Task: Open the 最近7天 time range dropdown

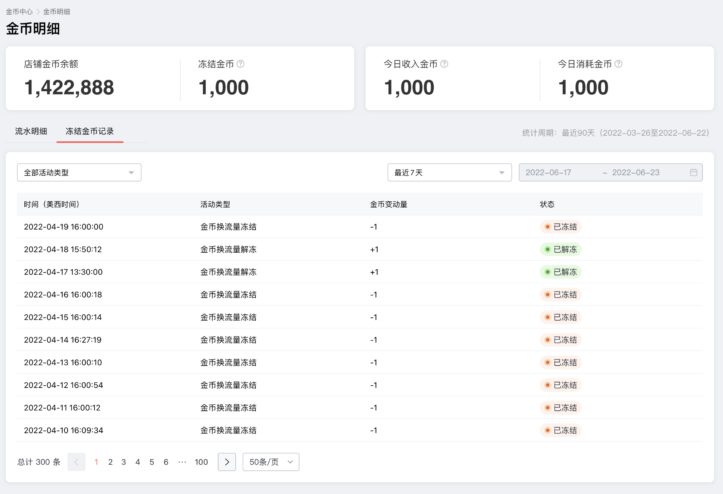Action: [x=450, y=173]
